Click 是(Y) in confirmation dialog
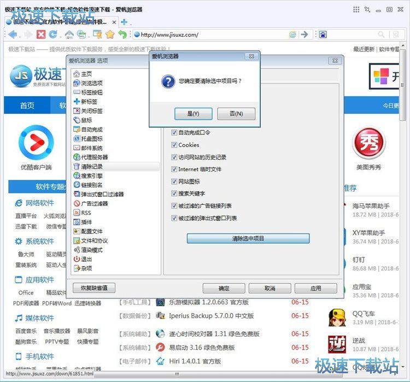Viewport: 410px width, 382px height. (x=193, y=114)
